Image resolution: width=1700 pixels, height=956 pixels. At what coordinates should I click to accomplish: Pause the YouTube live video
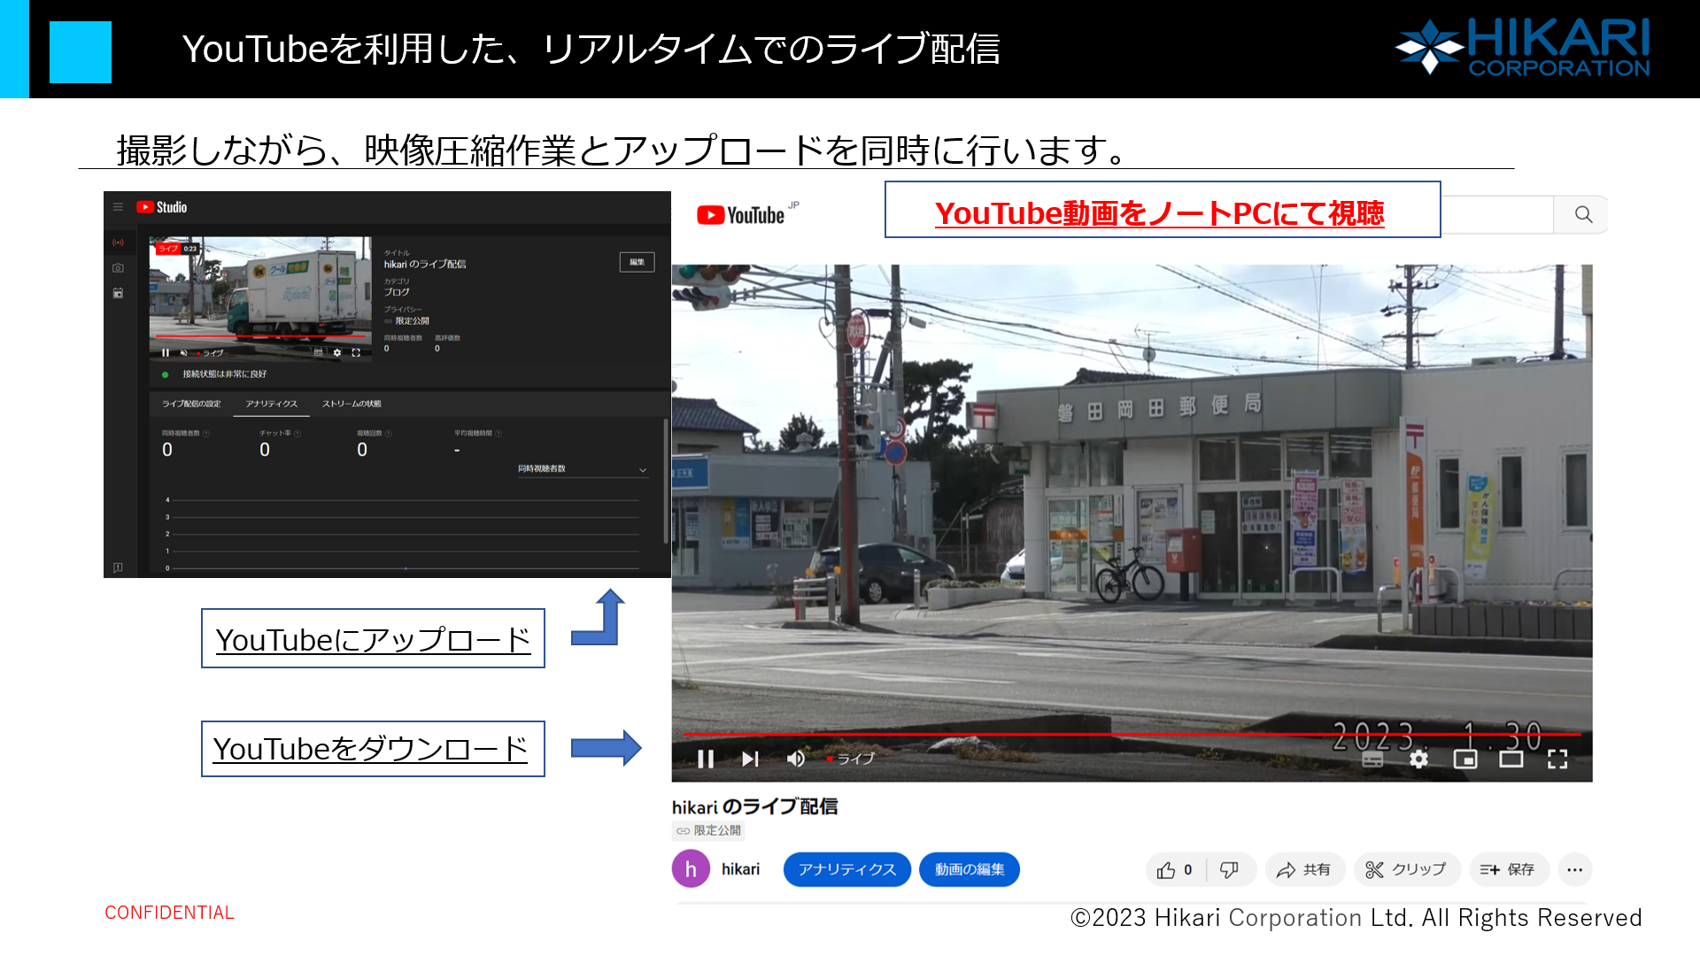coord(706,759)
